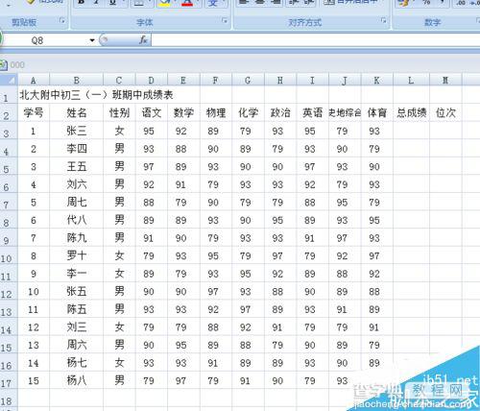
Task: Select column H header
Action: pyautogui.click(x=280, y=80)
